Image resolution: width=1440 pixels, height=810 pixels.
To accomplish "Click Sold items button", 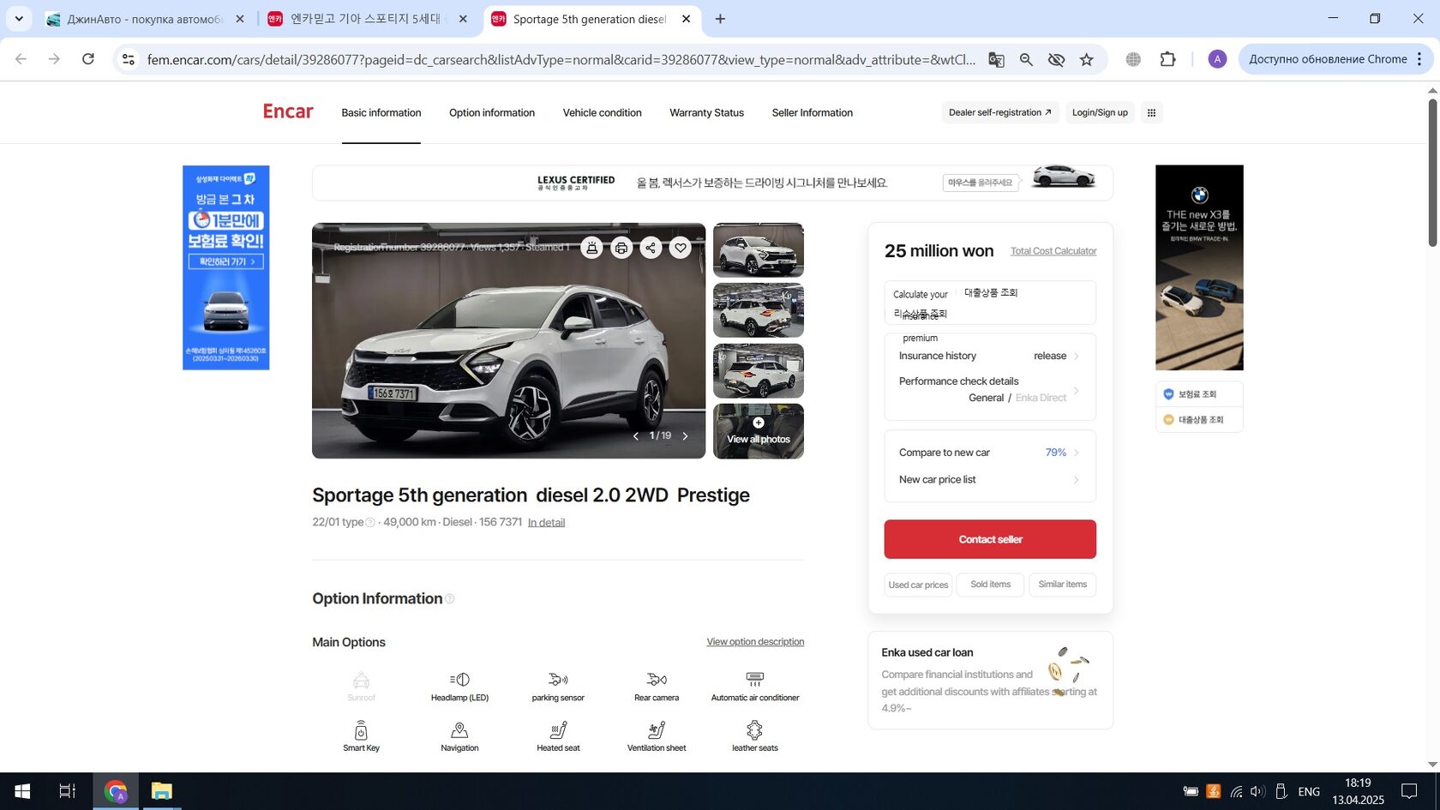I will click(x=990, y=585).
